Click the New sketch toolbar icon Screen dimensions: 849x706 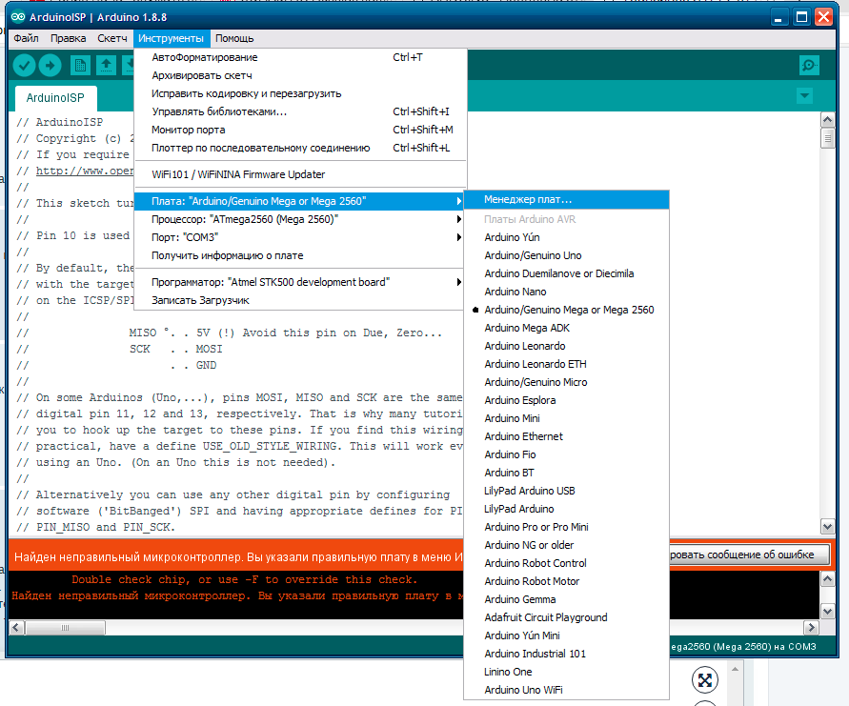(x=80, y=66)
